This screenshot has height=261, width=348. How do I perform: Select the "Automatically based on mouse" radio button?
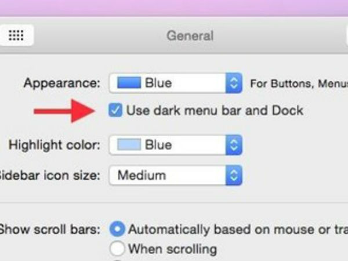(x=117, y=229)
